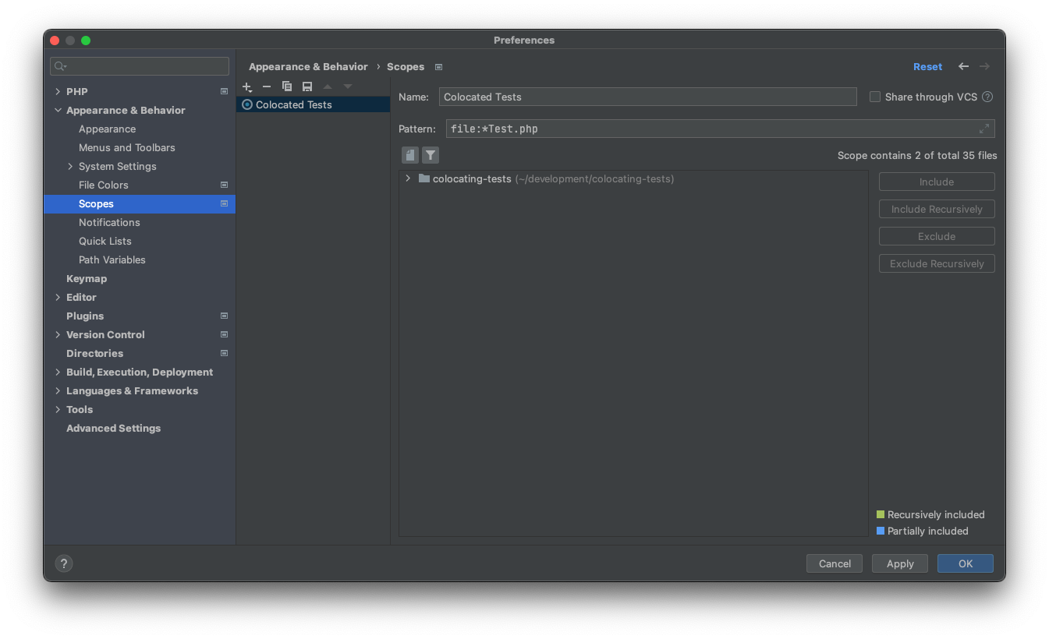
Task: Click the Copy Scope icon
Action: (286, 86)
